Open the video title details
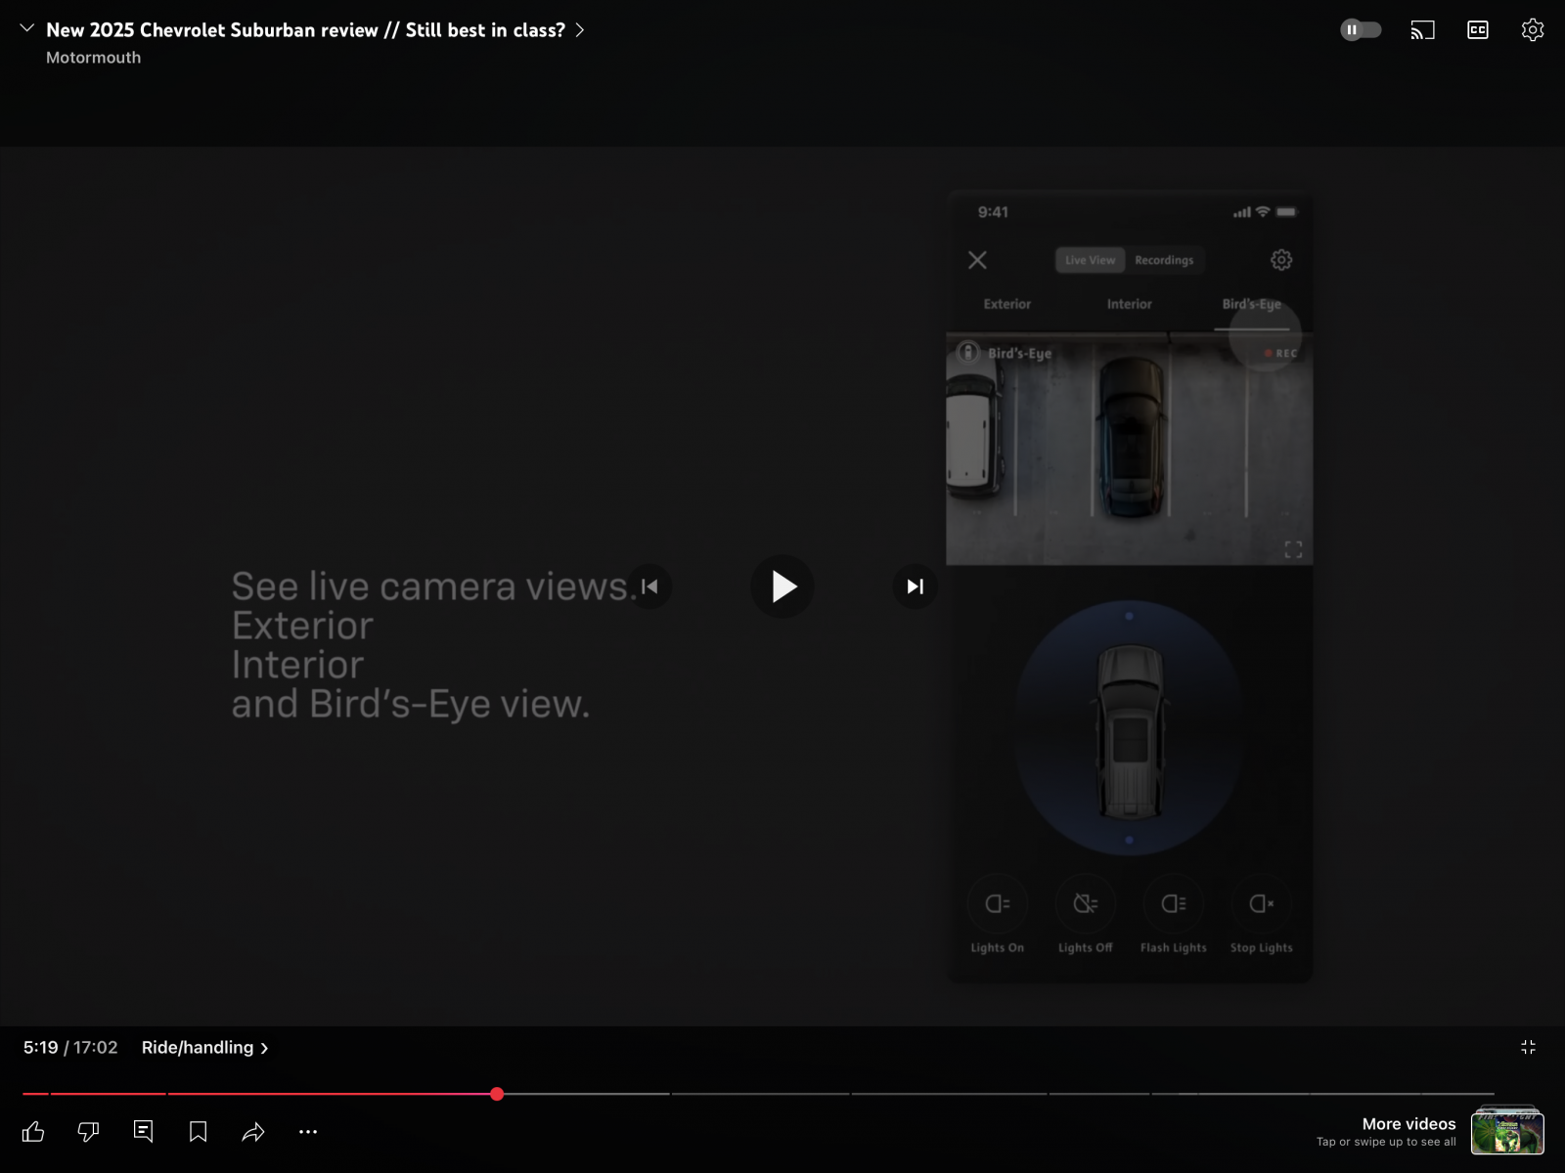The image size is (1565, 1173). [x=315, y=30]
